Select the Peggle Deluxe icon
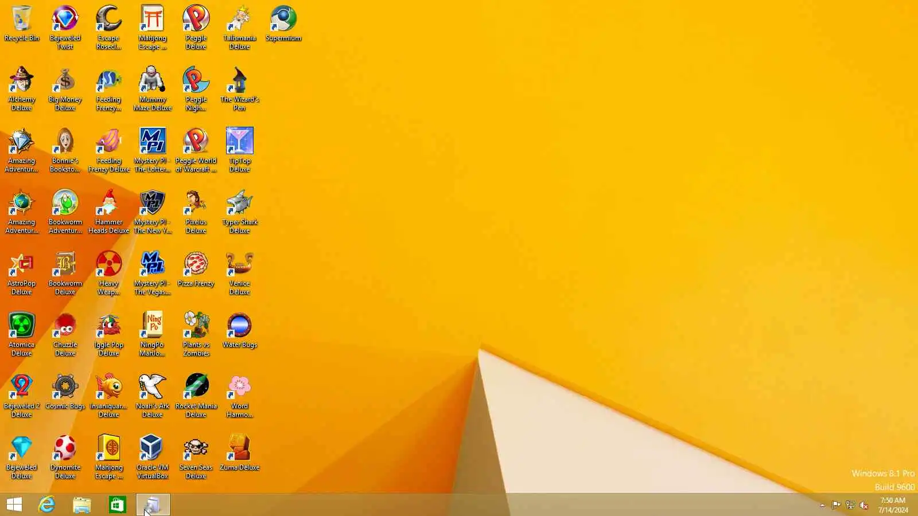 pyautogui.click(x=196, y=28)
